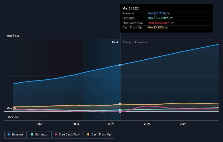Click the Mex$705.228m earnings value
Viewport: 223px width, 142px height.
point(158,18)
